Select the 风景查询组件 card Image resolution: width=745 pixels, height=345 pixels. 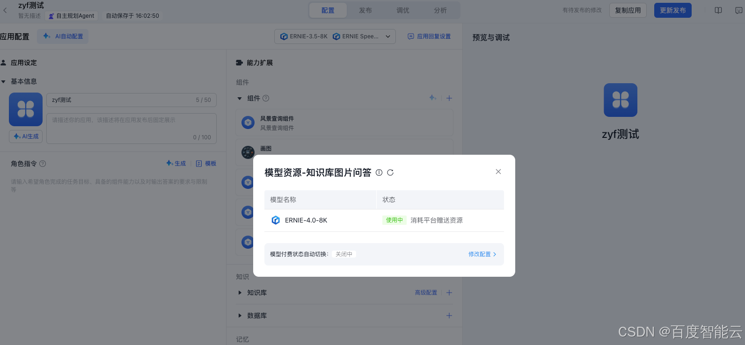pyautogui.click(x=344, y=123)
